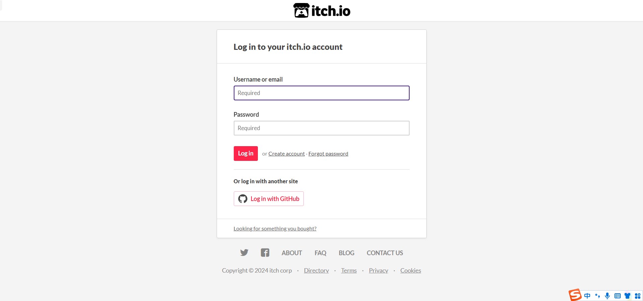Open Looking for something you bought link
The height and width of the screenshot is (301, 643).
click(x=275, y=228)
